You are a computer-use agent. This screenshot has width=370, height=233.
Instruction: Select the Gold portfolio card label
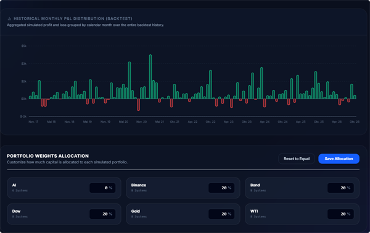tap(136, 211)
